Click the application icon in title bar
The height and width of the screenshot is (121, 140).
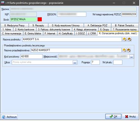3,3
